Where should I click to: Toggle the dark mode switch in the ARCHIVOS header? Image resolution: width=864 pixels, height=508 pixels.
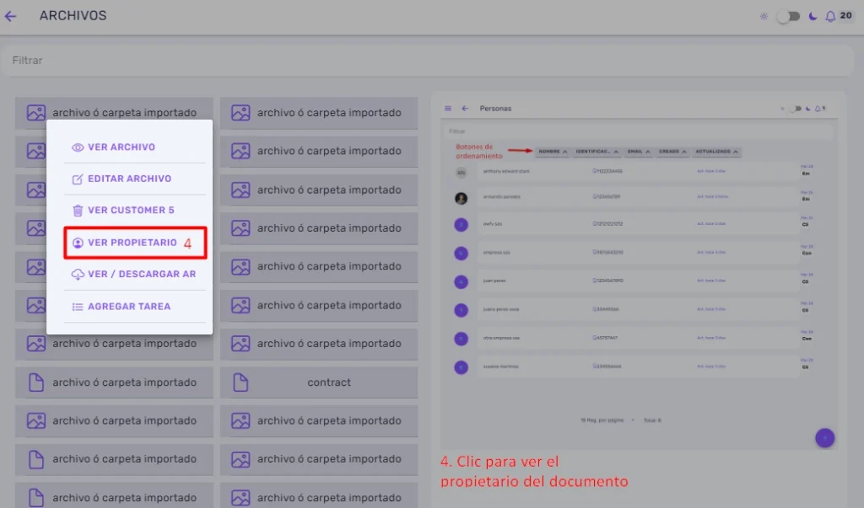789,17
